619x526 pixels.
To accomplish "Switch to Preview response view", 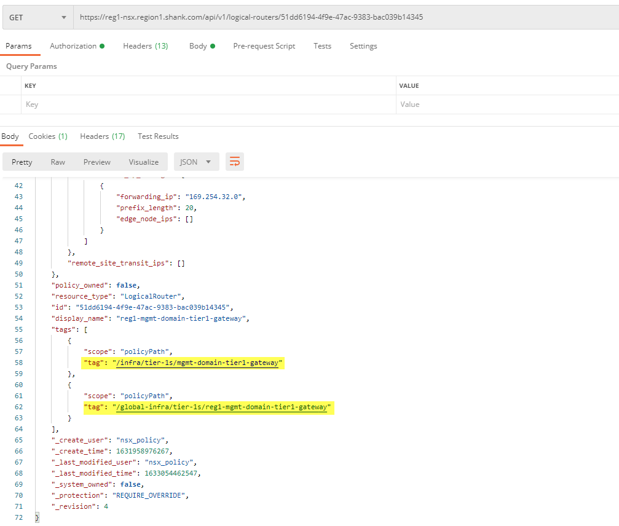I will 97,162.
